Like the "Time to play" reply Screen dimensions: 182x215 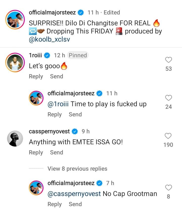[x=168, y=98]
